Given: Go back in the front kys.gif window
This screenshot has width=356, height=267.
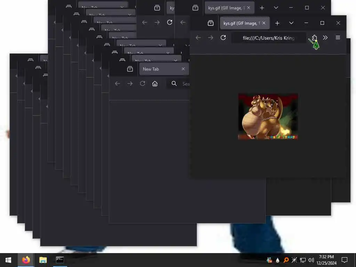Looking at the screenshot, I should pyautogui.click(x=198, y=38).
